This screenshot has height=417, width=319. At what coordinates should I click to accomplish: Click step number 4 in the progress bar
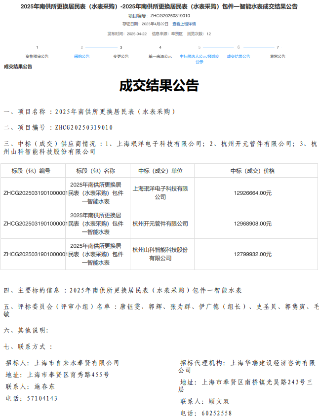pyautogui.click(x=160, y=47)
